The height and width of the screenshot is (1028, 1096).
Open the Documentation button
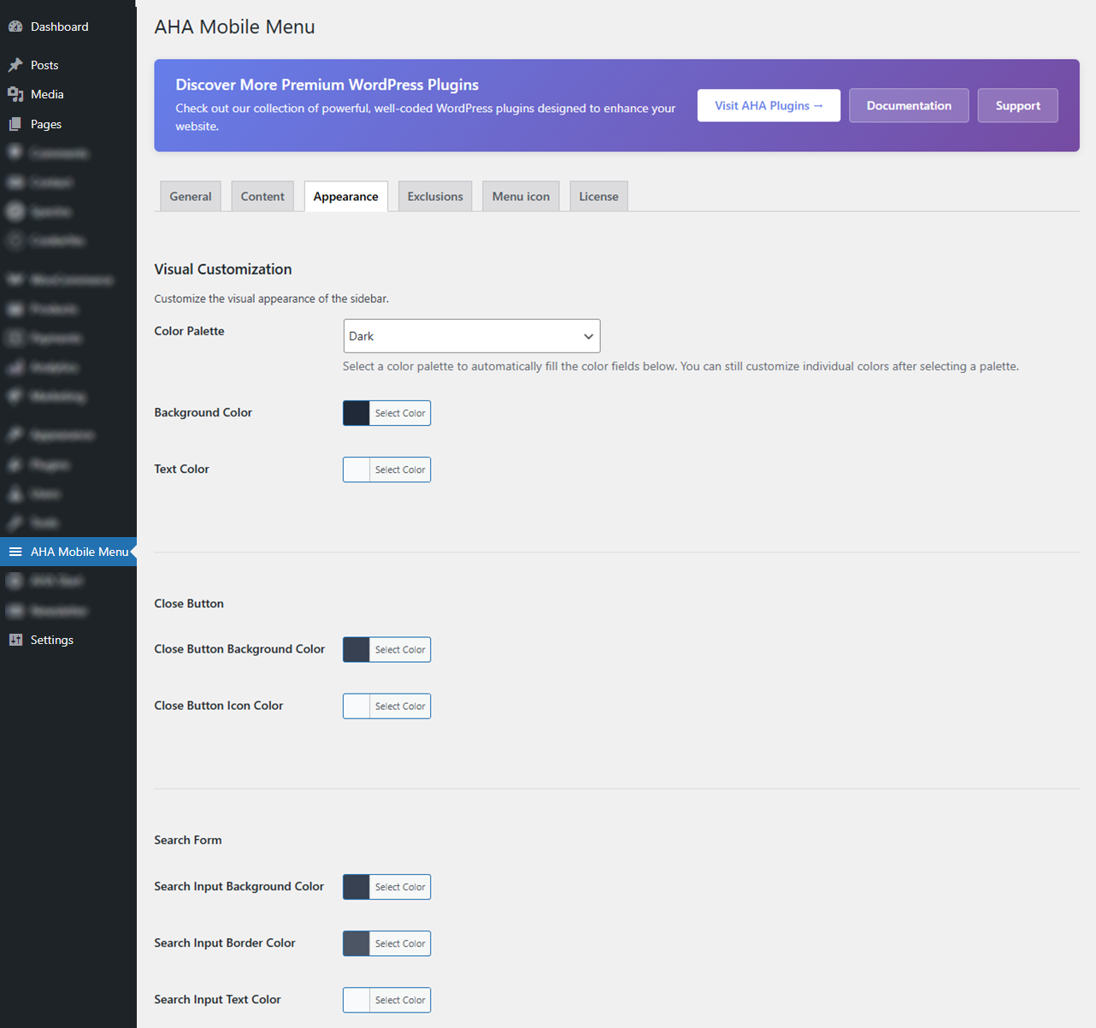click(x=909, y=106)
